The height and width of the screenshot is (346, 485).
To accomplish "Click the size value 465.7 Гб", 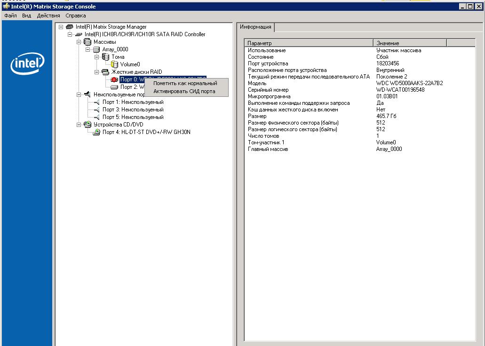I will click(386, 116).
